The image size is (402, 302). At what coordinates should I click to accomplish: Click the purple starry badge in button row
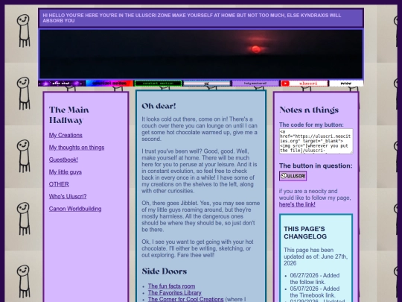[62, 84]
